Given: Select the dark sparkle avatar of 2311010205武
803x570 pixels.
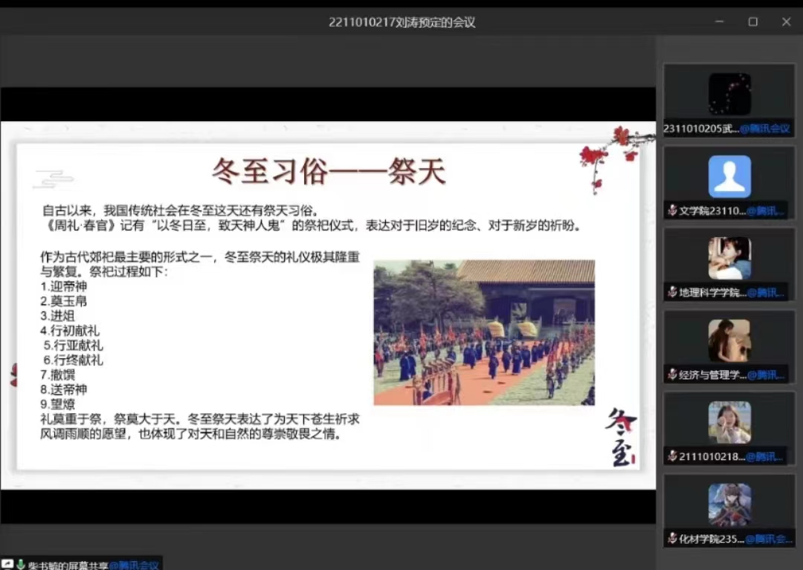Looking at the screenshot, I should click(x=729, y=94).
